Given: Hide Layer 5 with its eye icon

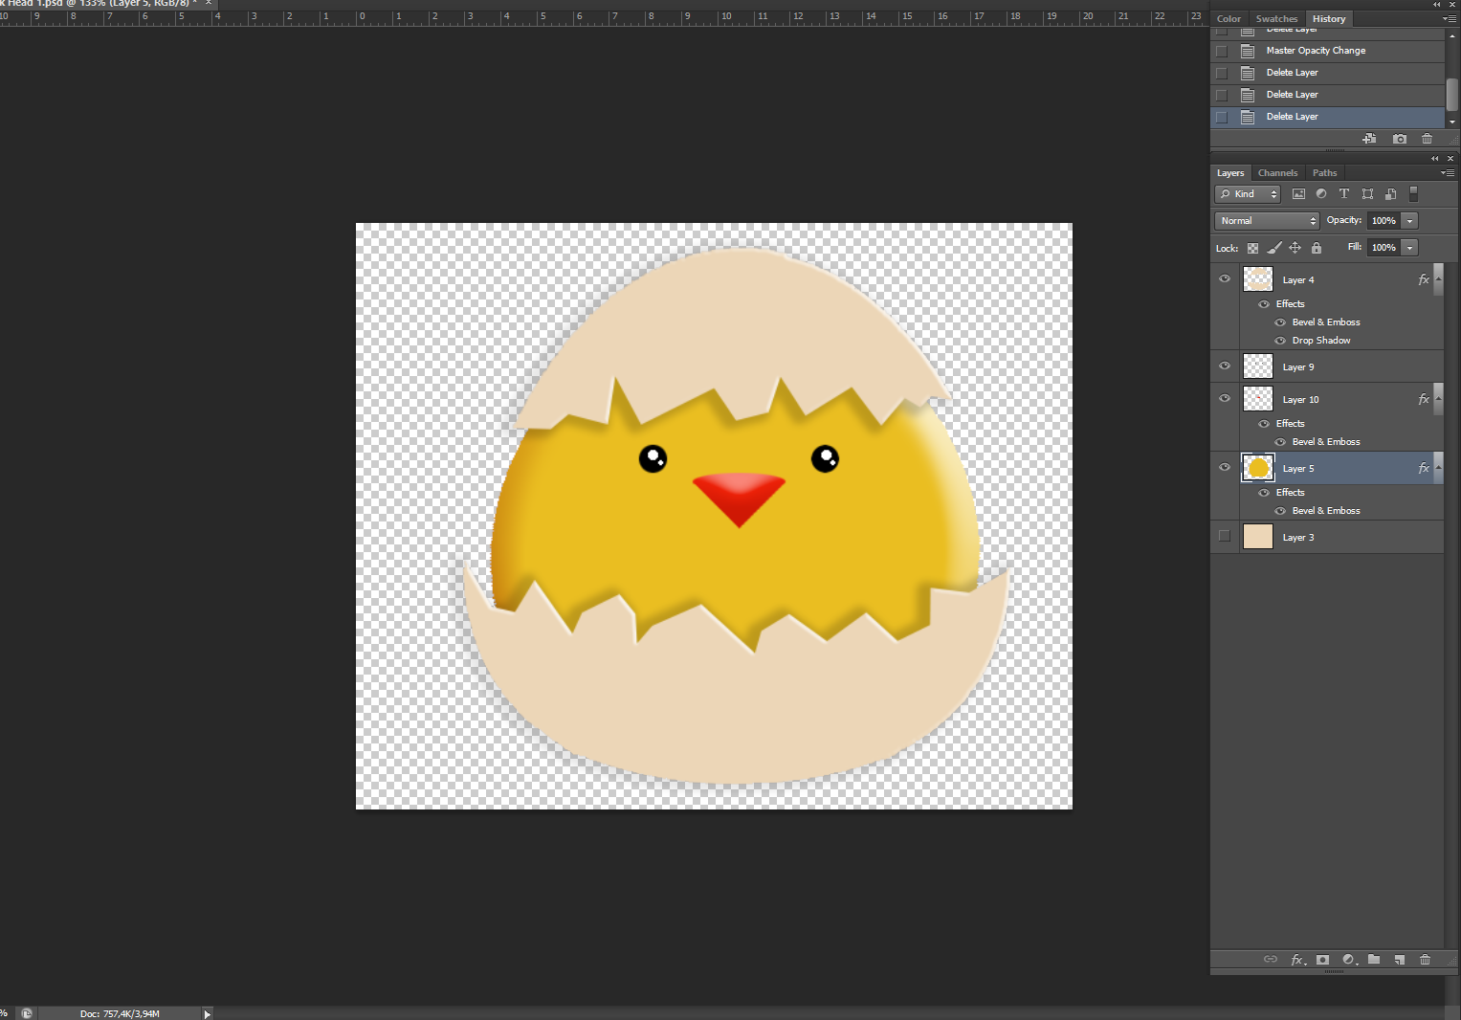Looking at the screenshot, I should 1225,467.
